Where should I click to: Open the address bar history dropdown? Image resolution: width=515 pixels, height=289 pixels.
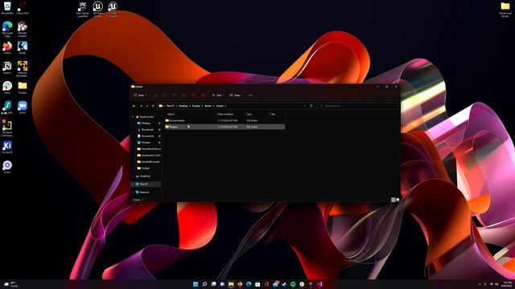click(x=304, y=106)
